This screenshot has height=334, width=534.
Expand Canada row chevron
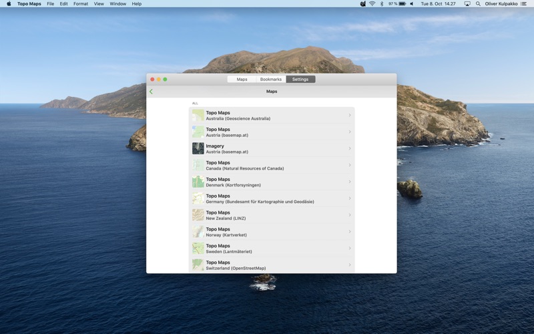(x=350, y=165)
